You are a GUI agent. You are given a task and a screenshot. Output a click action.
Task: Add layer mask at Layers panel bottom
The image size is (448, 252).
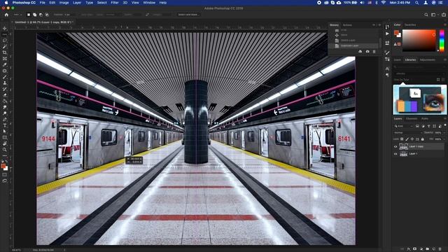point(415,249)
